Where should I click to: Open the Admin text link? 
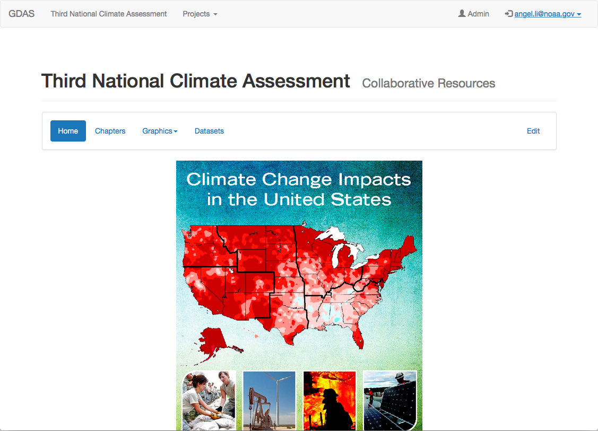coord(478,14)
